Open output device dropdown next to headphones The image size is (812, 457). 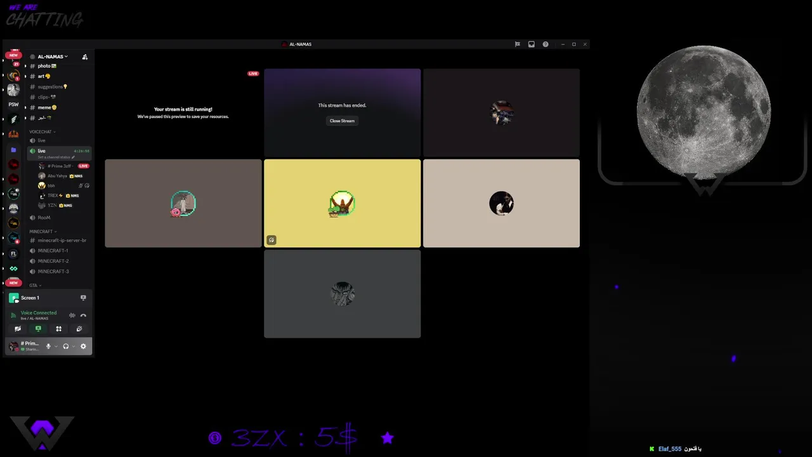[73, 347]
